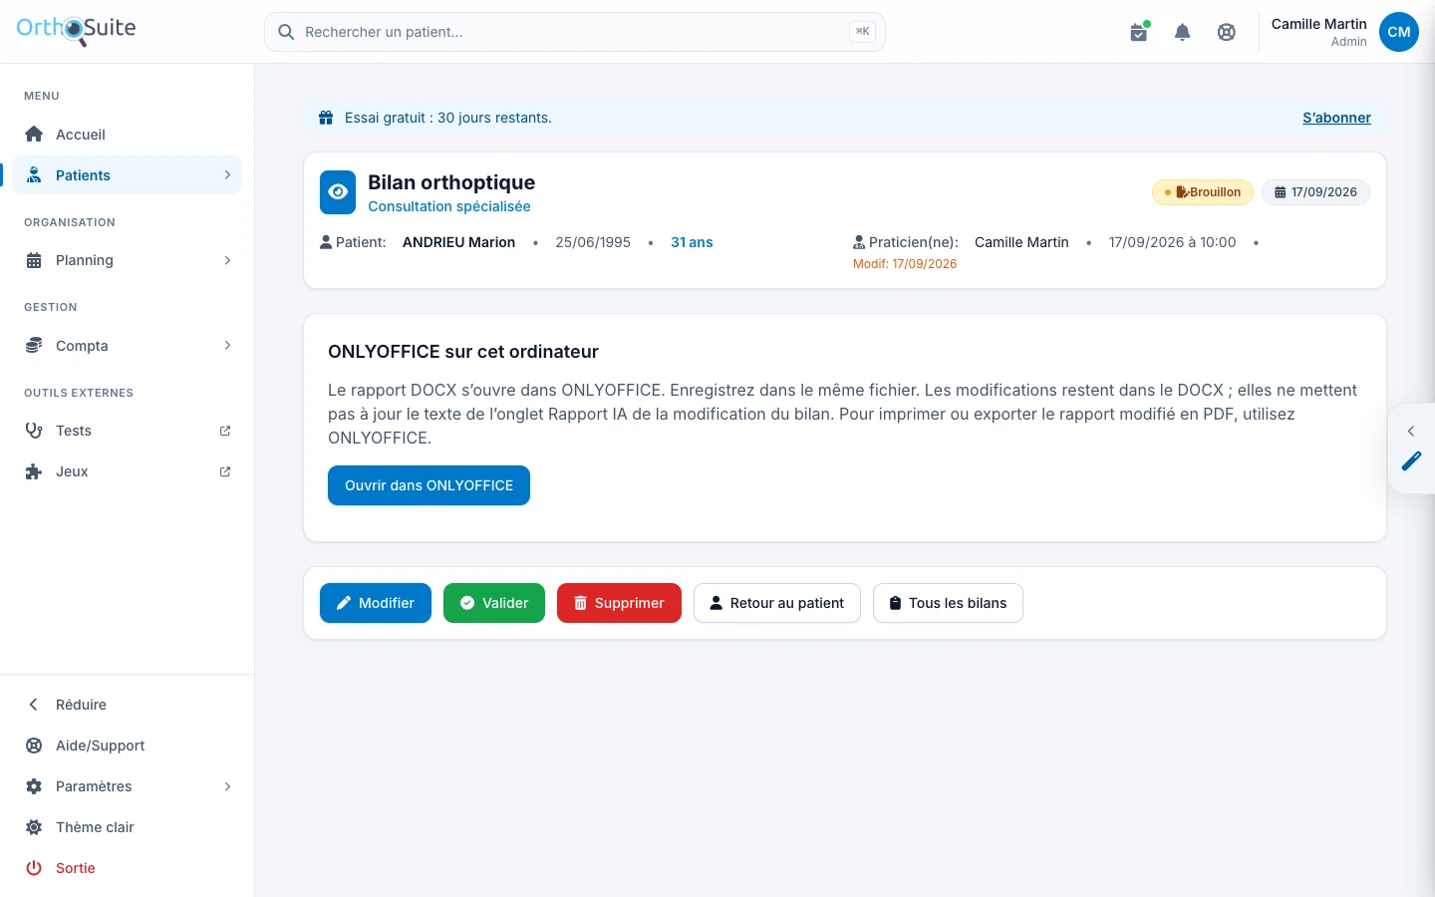Click the lifebuoy help icon in header
Image resolution: width=1435 pixels, height=897 pixels.
pos(1227,32)
